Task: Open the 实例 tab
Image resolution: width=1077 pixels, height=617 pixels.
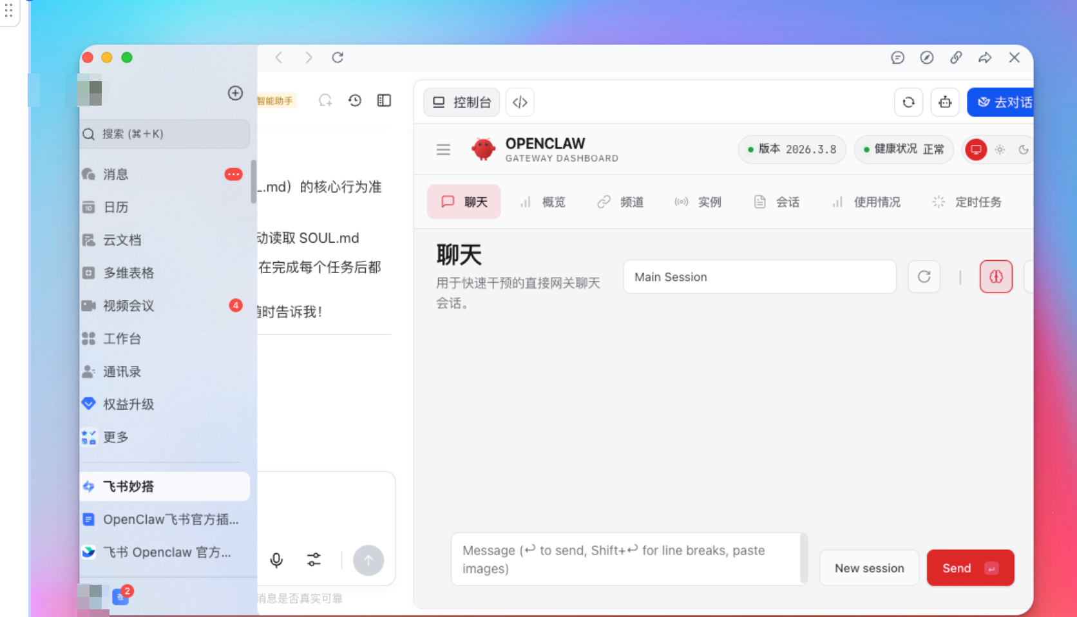Action: click(698, 202)
